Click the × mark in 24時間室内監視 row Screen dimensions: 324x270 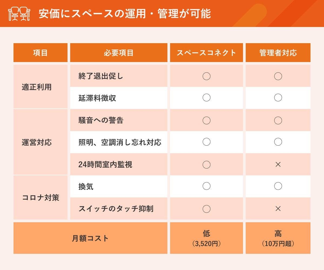click(278, 164)
